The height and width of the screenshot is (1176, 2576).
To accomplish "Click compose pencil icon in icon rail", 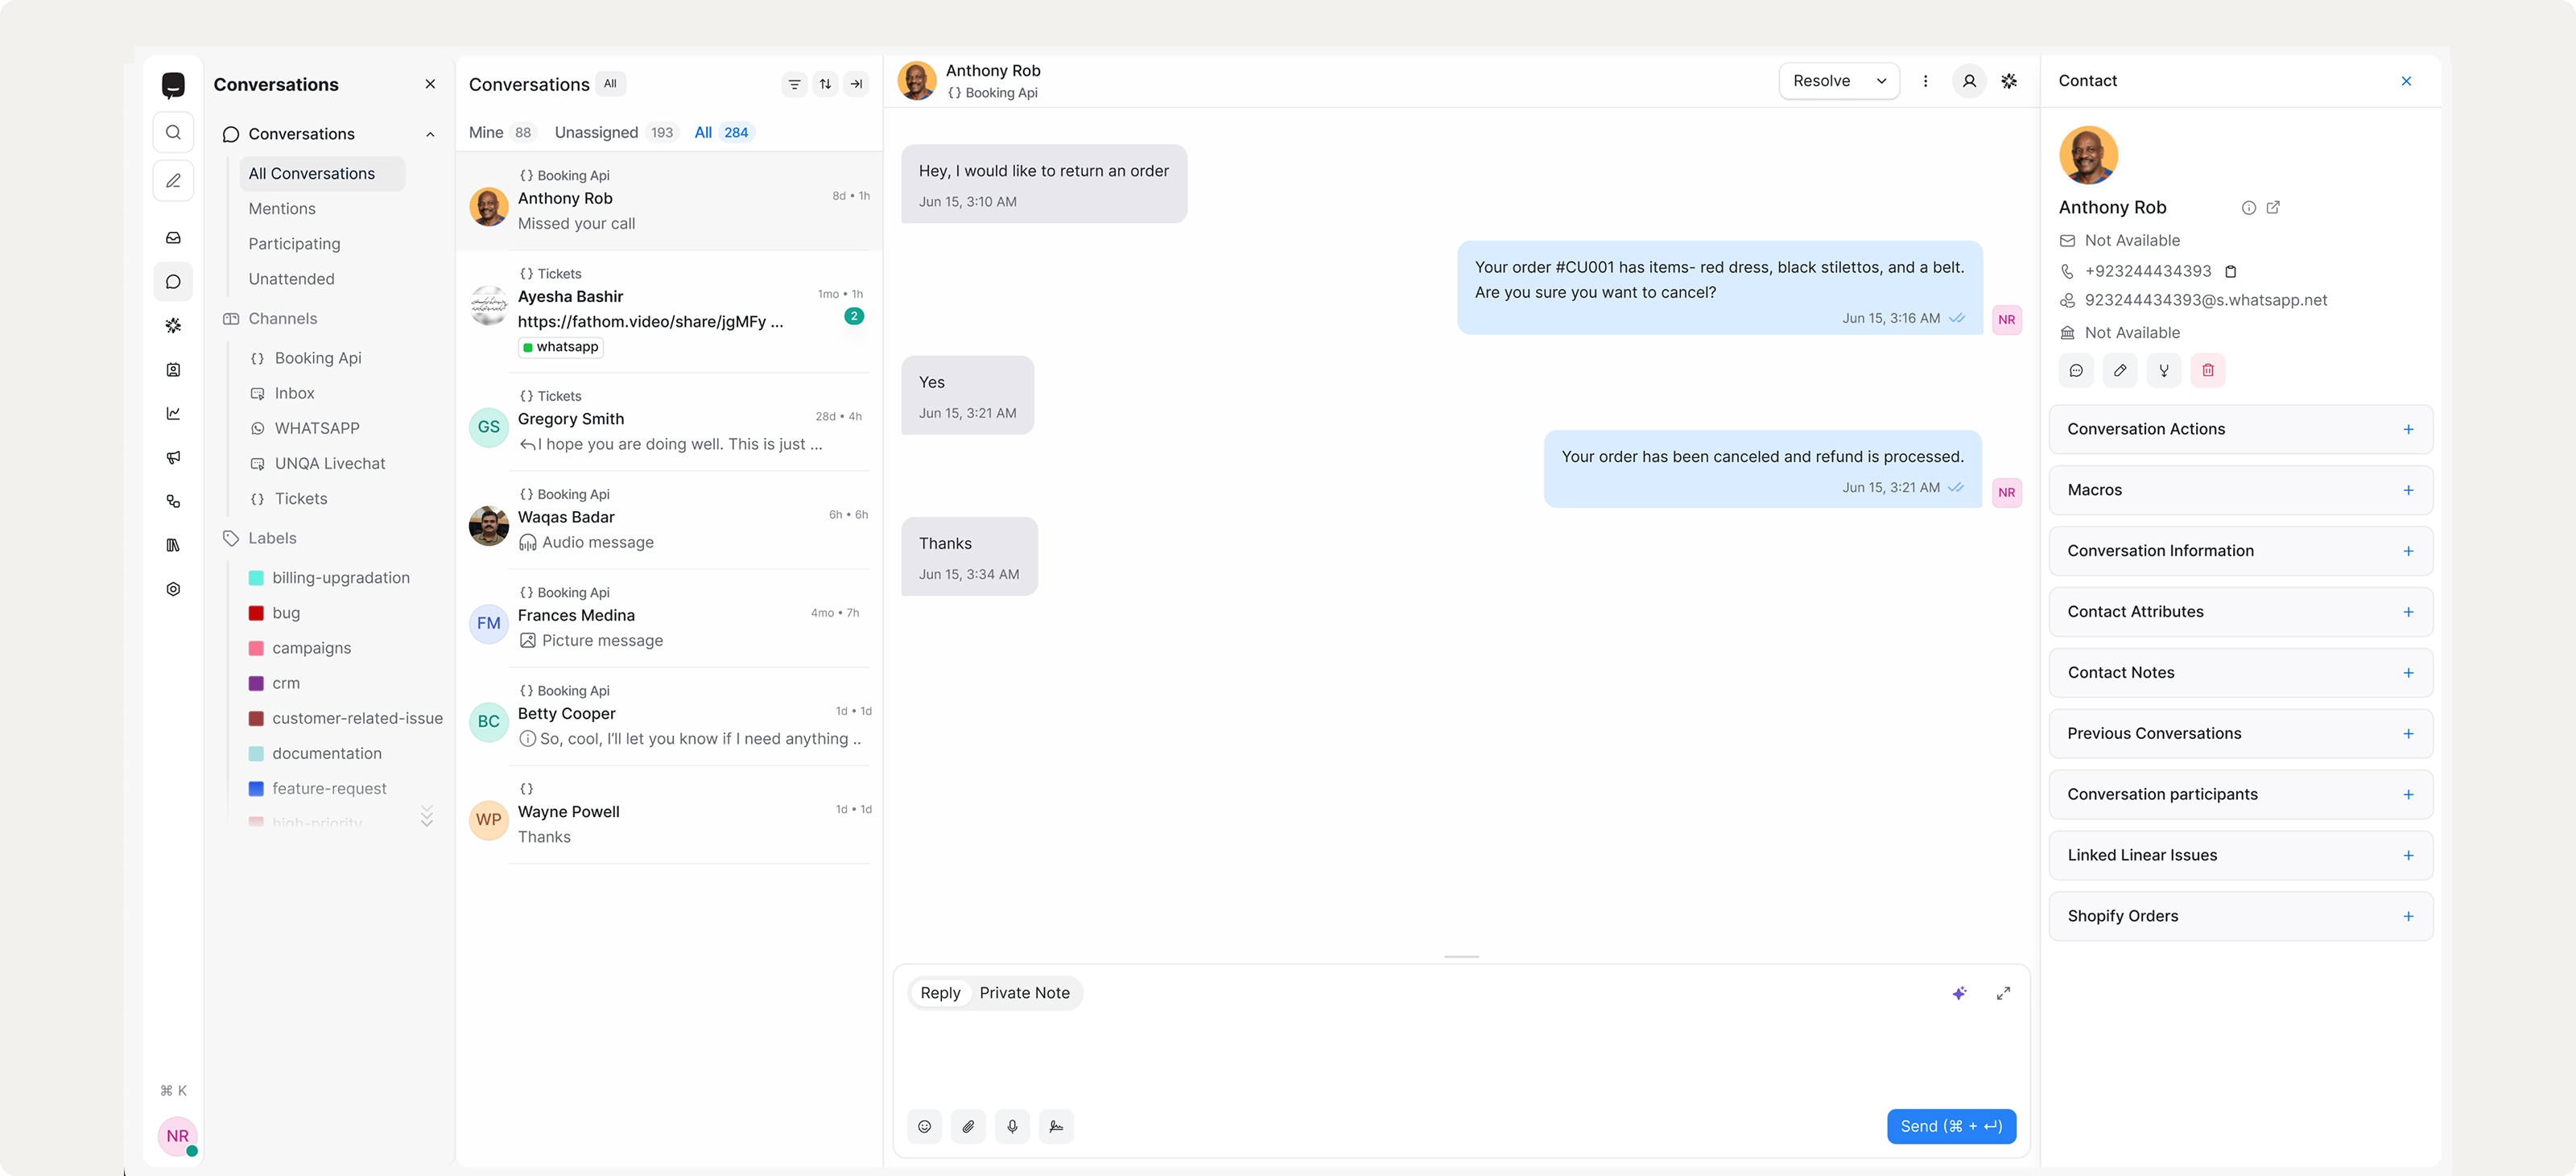I will (x=173, y=181).
